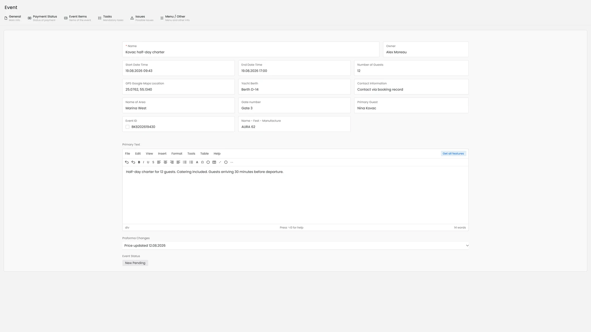Select the General tab
The width and height of the screenshot is (591, 332).
tap(13, 18)
